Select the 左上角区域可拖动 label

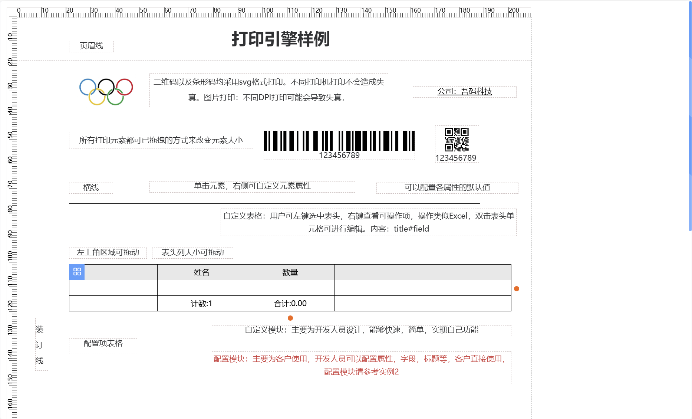[108, 253]
